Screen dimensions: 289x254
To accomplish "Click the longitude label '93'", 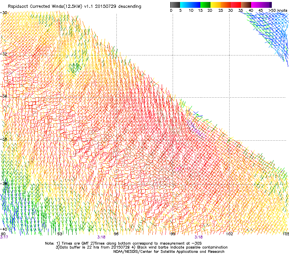I will coord(59,234).
